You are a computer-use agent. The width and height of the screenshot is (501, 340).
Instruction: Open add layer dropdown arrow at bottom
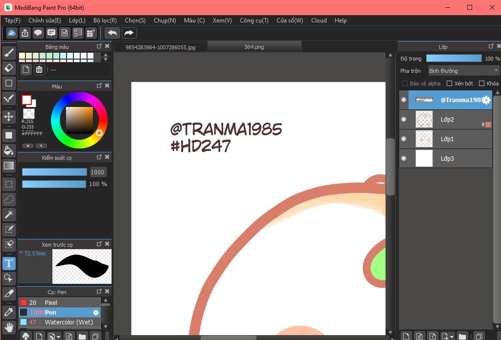coord(452,337)
